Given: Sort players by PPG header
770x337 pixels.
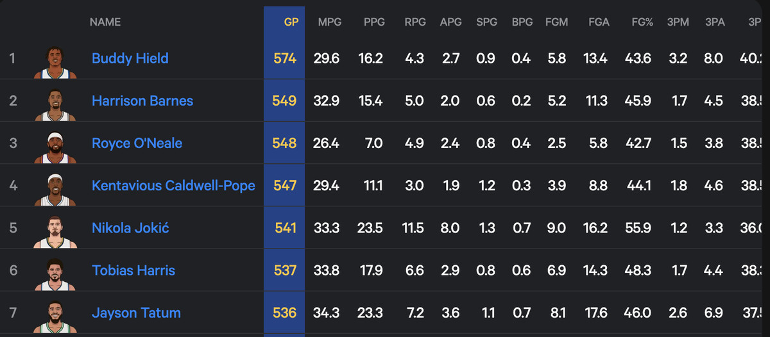Looking at the screenshot, I should [374, 22].
